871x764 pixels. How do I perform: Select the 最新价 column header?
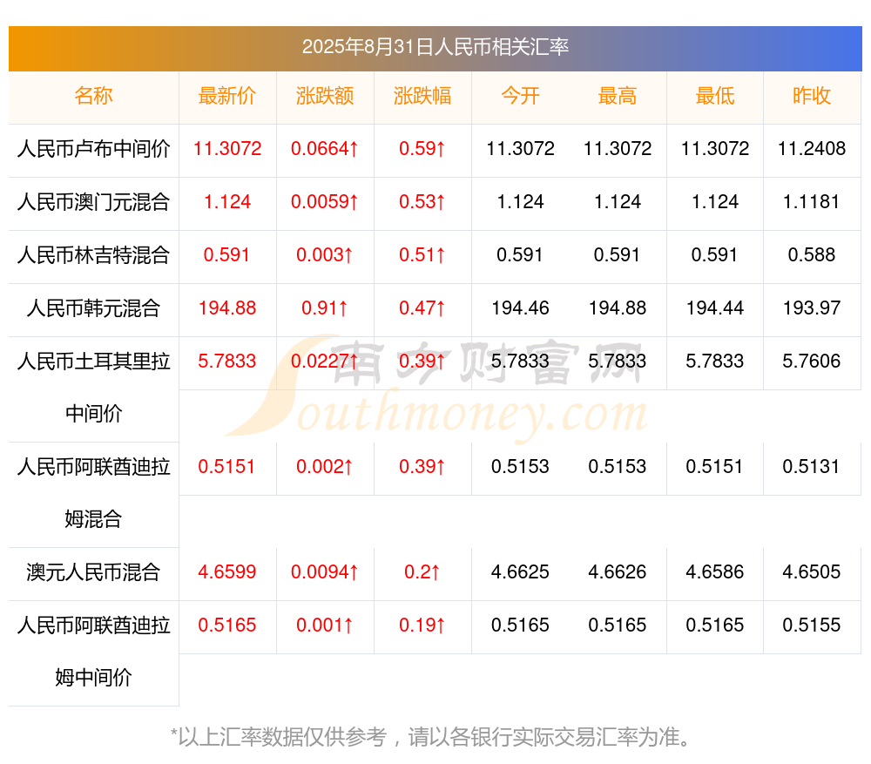226,96
